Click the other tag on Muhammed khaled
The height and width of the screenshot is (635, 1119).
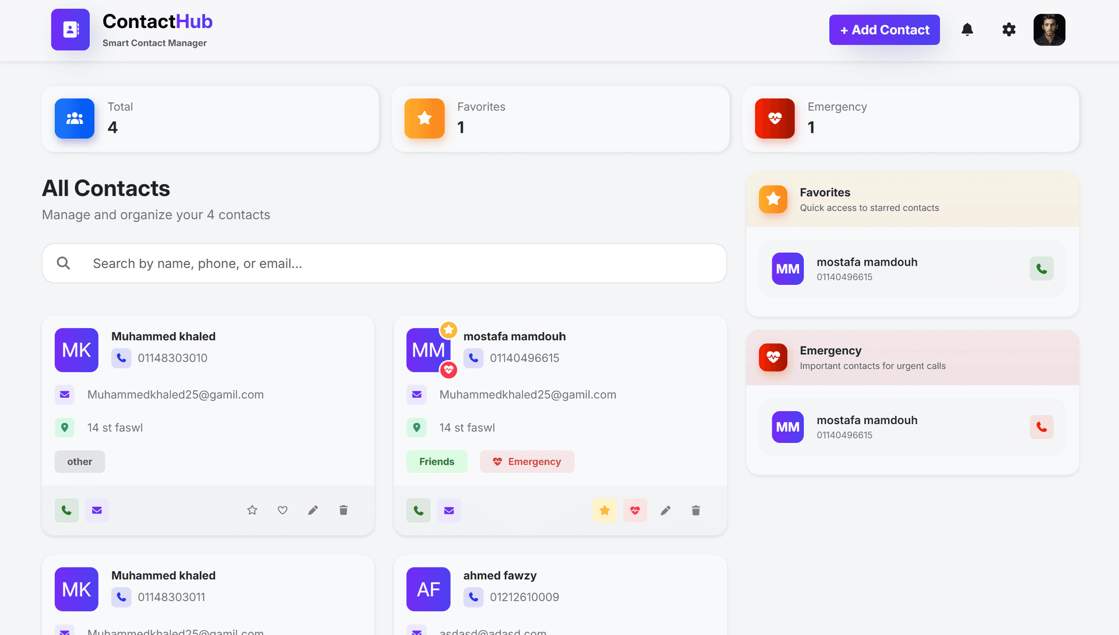click(80, 461)
